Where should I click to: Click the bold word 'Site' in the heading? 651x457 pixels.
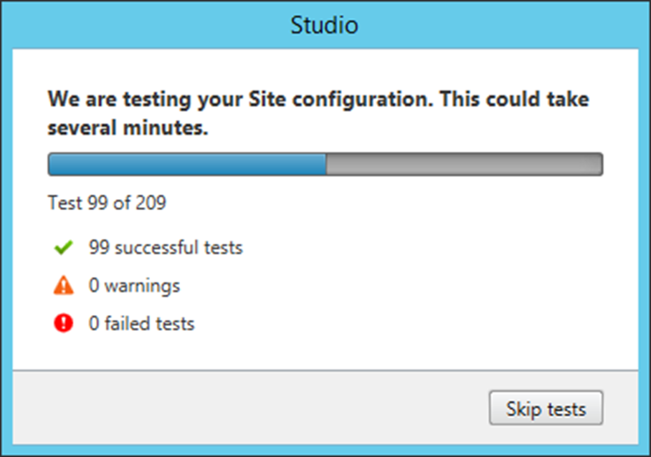[x=268, y=99]
